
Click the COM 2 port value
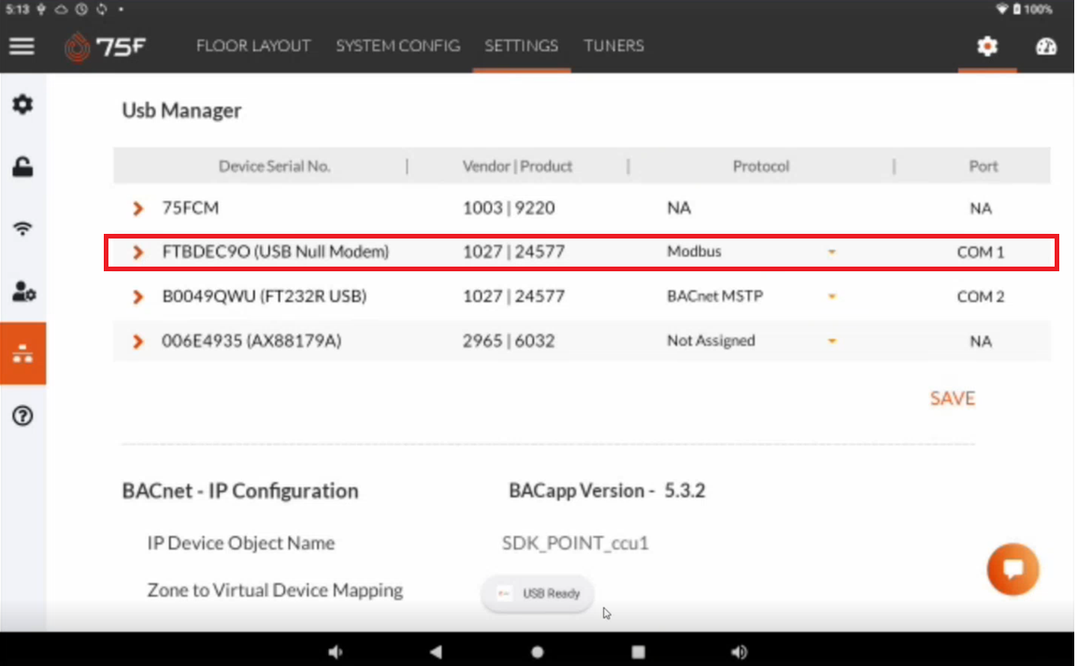point(981,297)
